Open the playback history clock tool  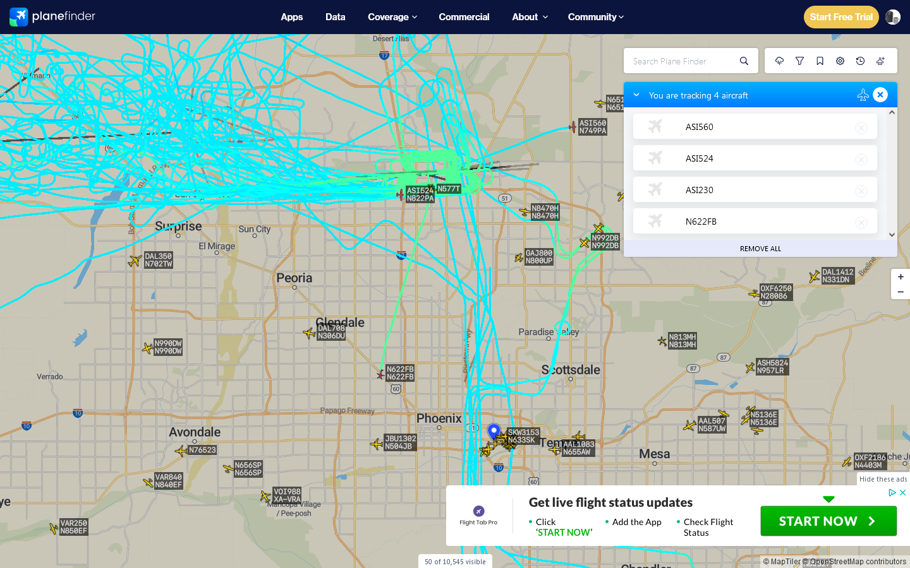click(860, 61)
